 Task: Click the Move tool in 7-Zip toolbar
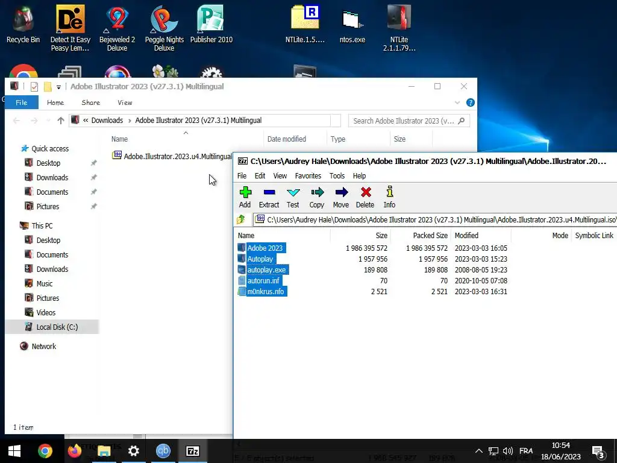(x=341, y=197)
